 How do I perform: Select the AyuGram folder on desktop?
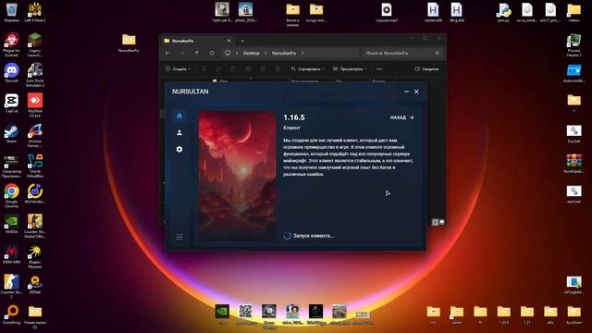[x=573, y=314]
